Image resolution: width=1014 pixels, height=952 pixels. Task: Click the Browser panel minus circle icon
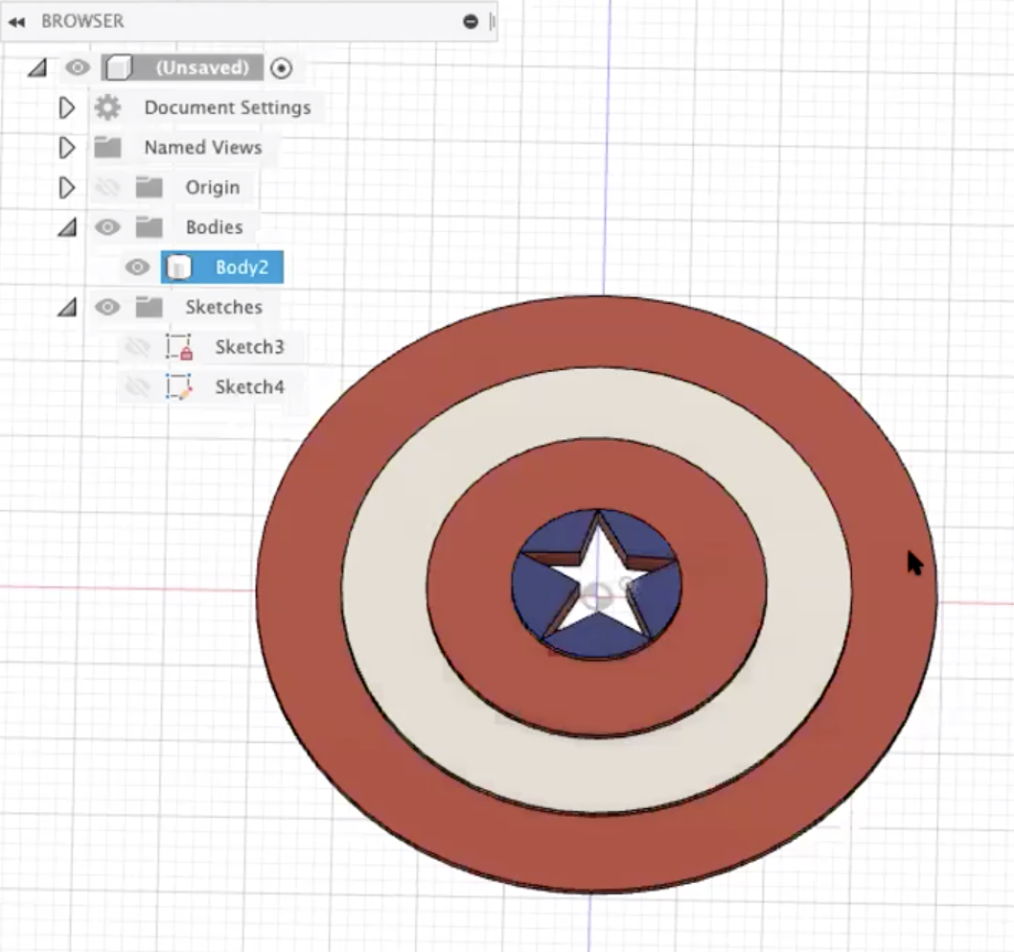[471, 21]
